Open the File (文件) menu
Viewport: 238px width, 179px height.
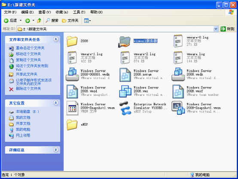tap(10, 12)
